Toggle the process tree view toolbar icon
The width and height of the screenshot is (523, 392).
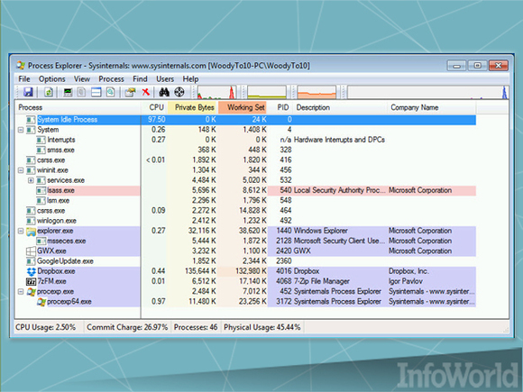point(81,92)
